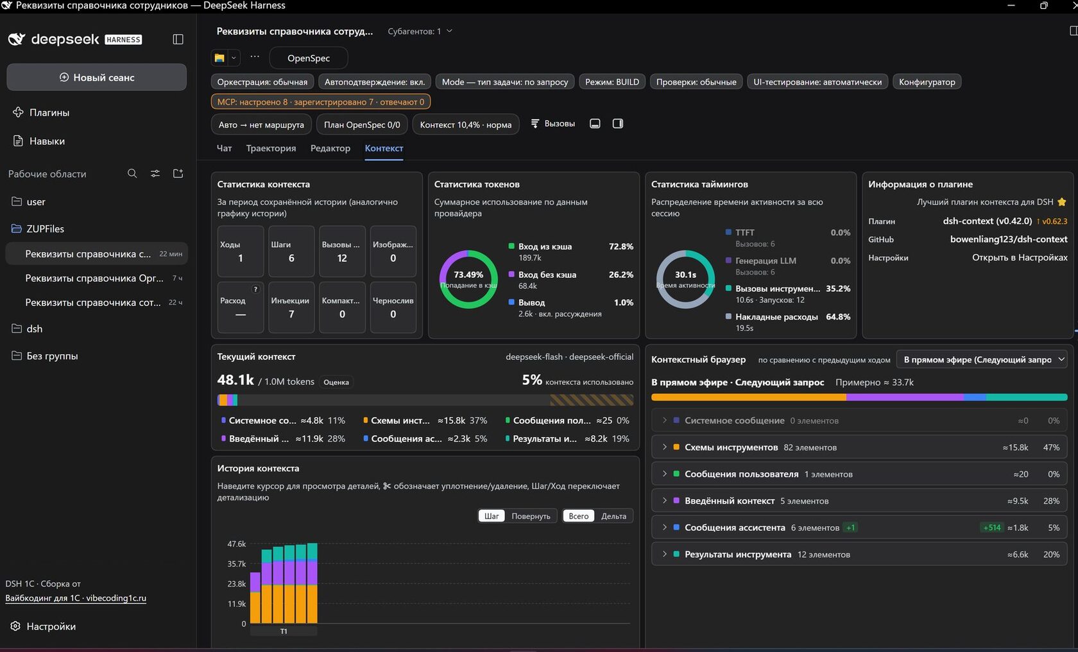The height and width of the screenshot is (652, 1078).
Task: Switch to Редактор tab
Action: click(330, 148)
